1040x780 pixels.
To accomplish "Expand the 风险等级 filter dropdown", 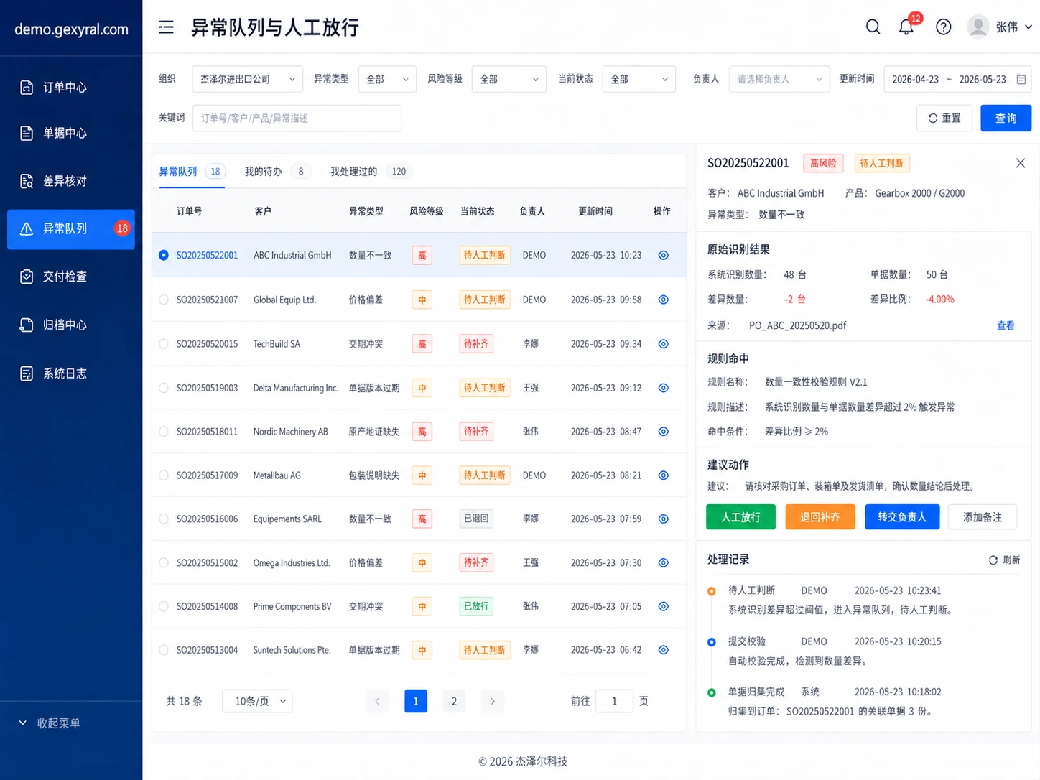I will pos(509,79).
